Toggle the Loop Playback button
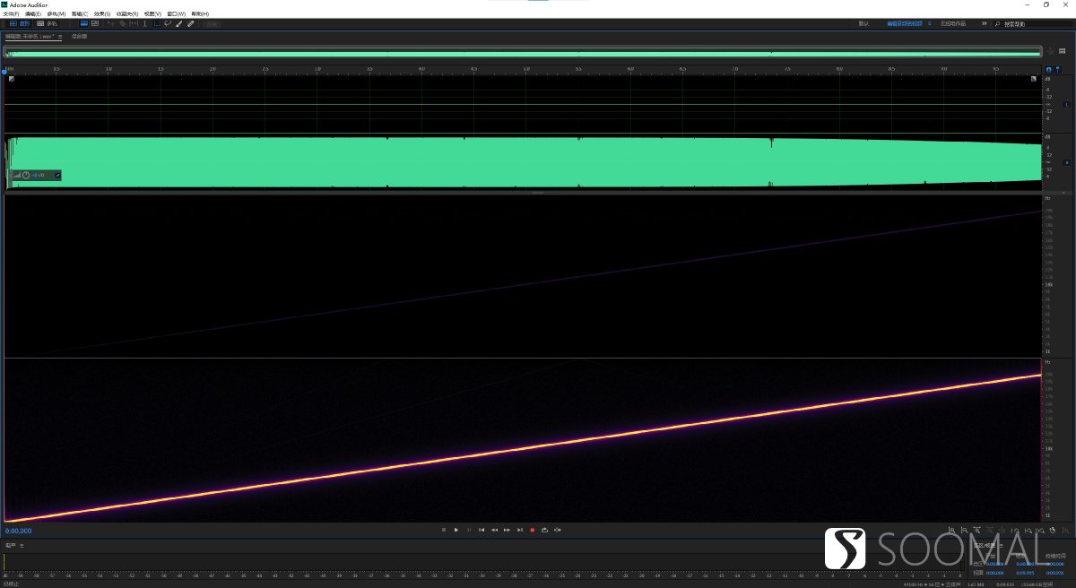The width and height of the screenshot is (1076, 588). pyautogui.click(x=544, y=530)
